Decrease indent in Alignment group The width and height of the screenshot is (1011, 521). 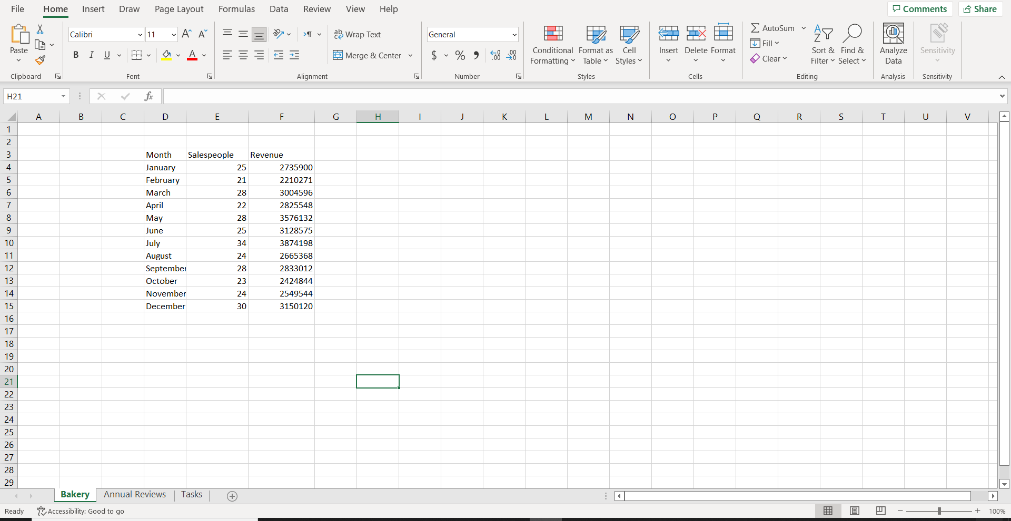pos(279,55)
